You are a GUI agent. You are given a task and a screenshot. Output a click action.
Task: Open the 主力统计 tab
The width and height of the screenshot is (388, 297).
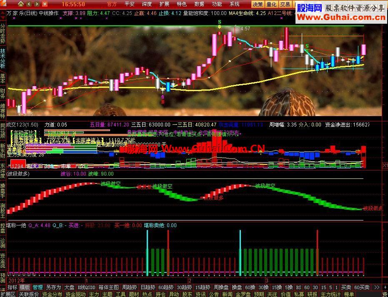tap(330, 294)
